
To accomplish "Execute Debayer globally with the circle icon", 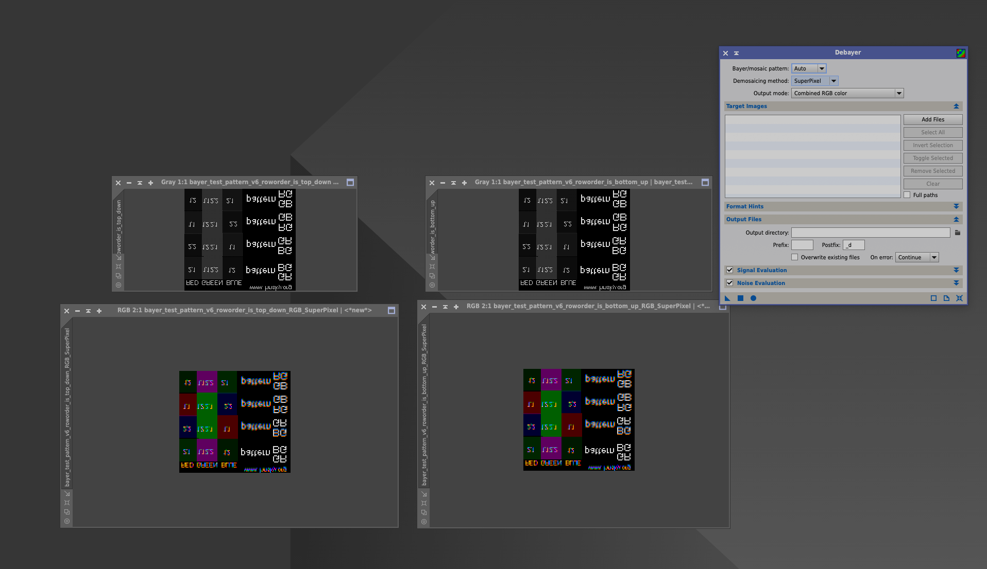I will (753, 298).
